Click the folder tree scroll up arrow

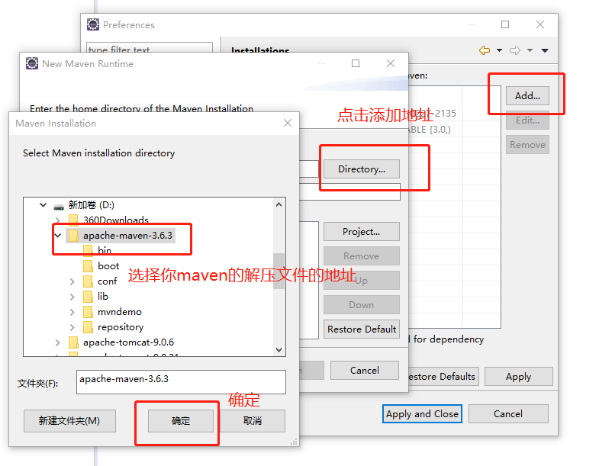click(279, 204)
